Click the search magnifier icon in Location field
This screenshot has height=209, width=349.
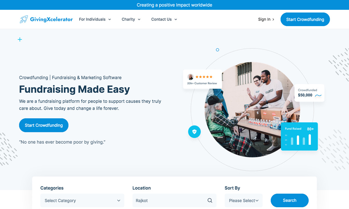pos(210,201)
